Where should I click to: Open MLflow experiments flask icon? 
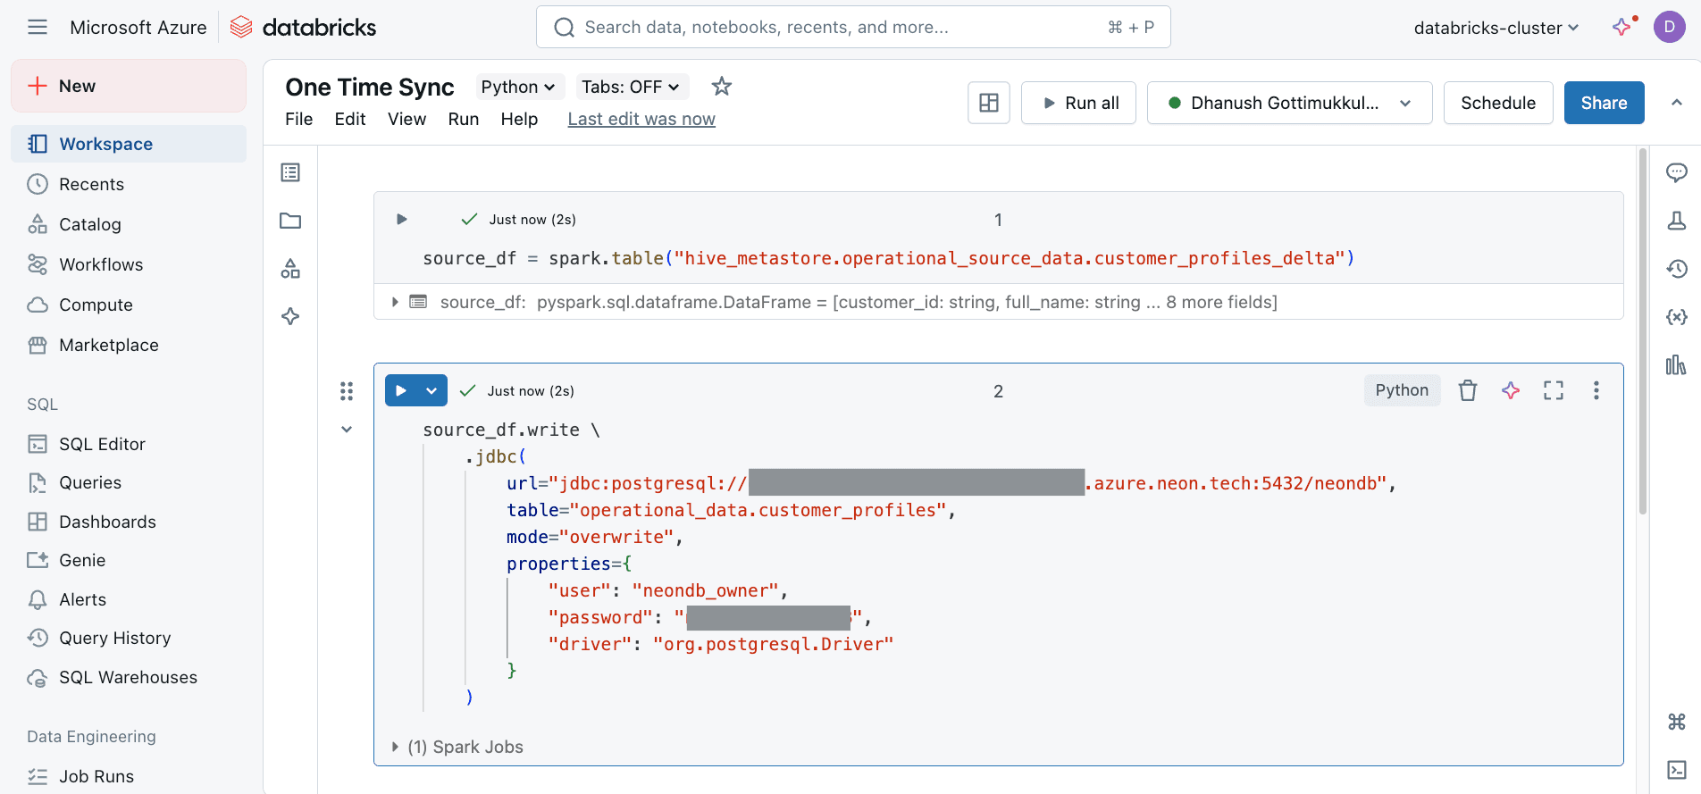(x=1677, y=221)
